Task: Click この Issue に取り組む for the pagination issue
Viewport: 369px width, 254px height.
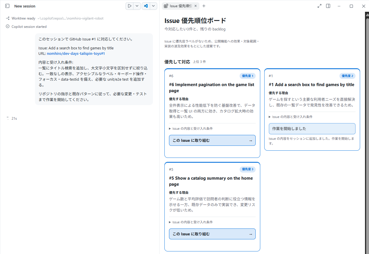Action: point(212,140)
